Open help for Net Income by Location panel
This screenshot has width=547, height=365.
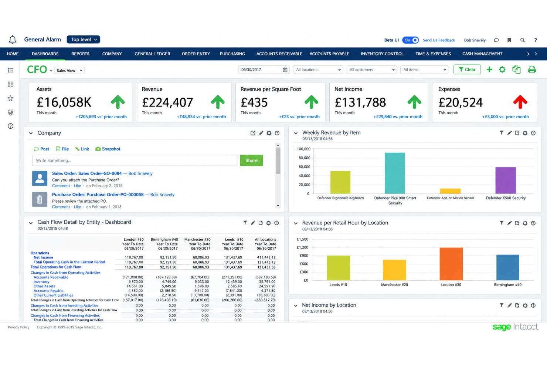pyautogui.click(x=533, y=305)
